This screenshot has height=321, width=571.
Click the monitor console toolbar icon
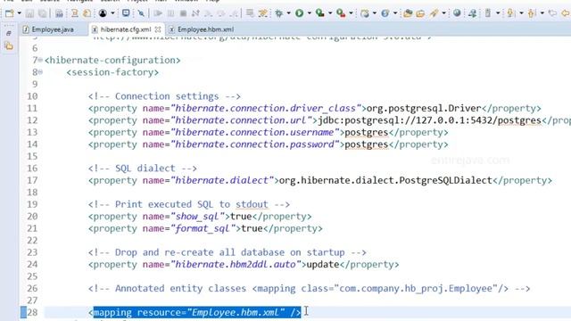(126, 13)
